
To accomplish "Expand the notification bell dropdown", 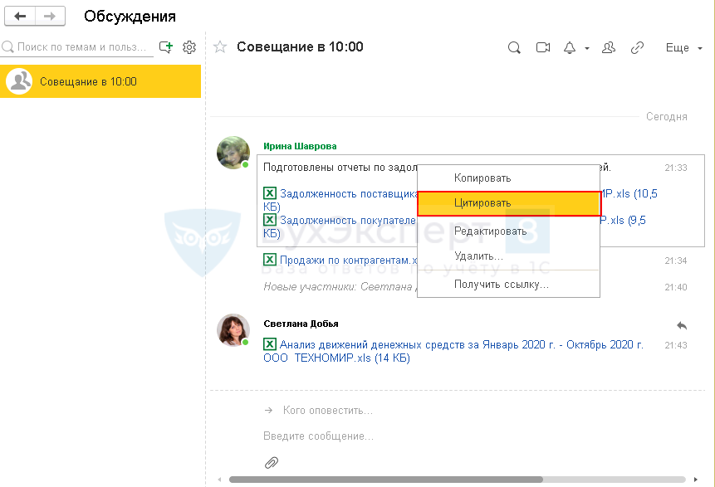I will point(575,48).
